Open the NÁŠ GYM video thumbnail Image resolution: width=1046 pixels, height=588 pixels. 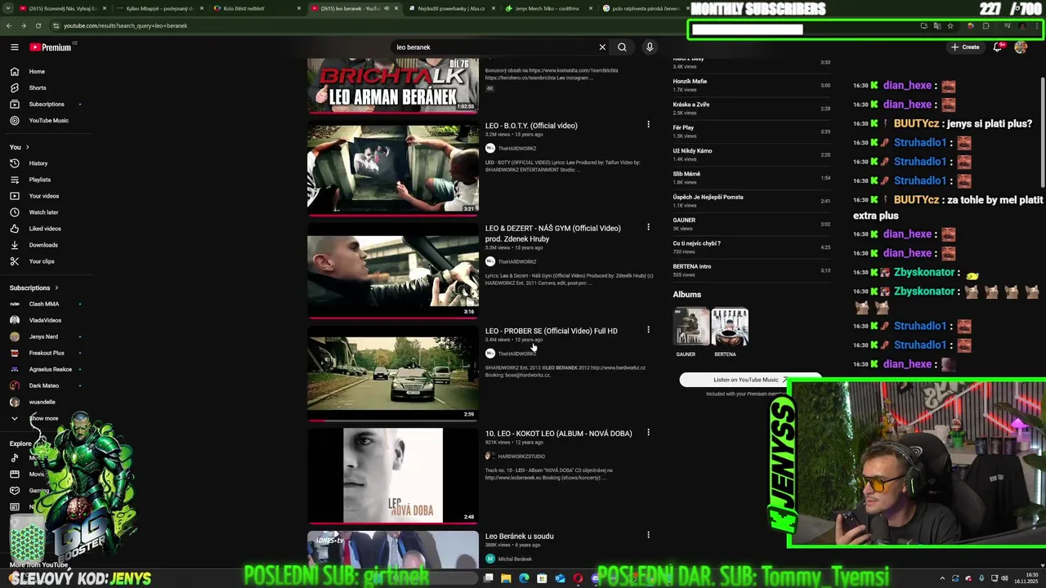[393, 270]
